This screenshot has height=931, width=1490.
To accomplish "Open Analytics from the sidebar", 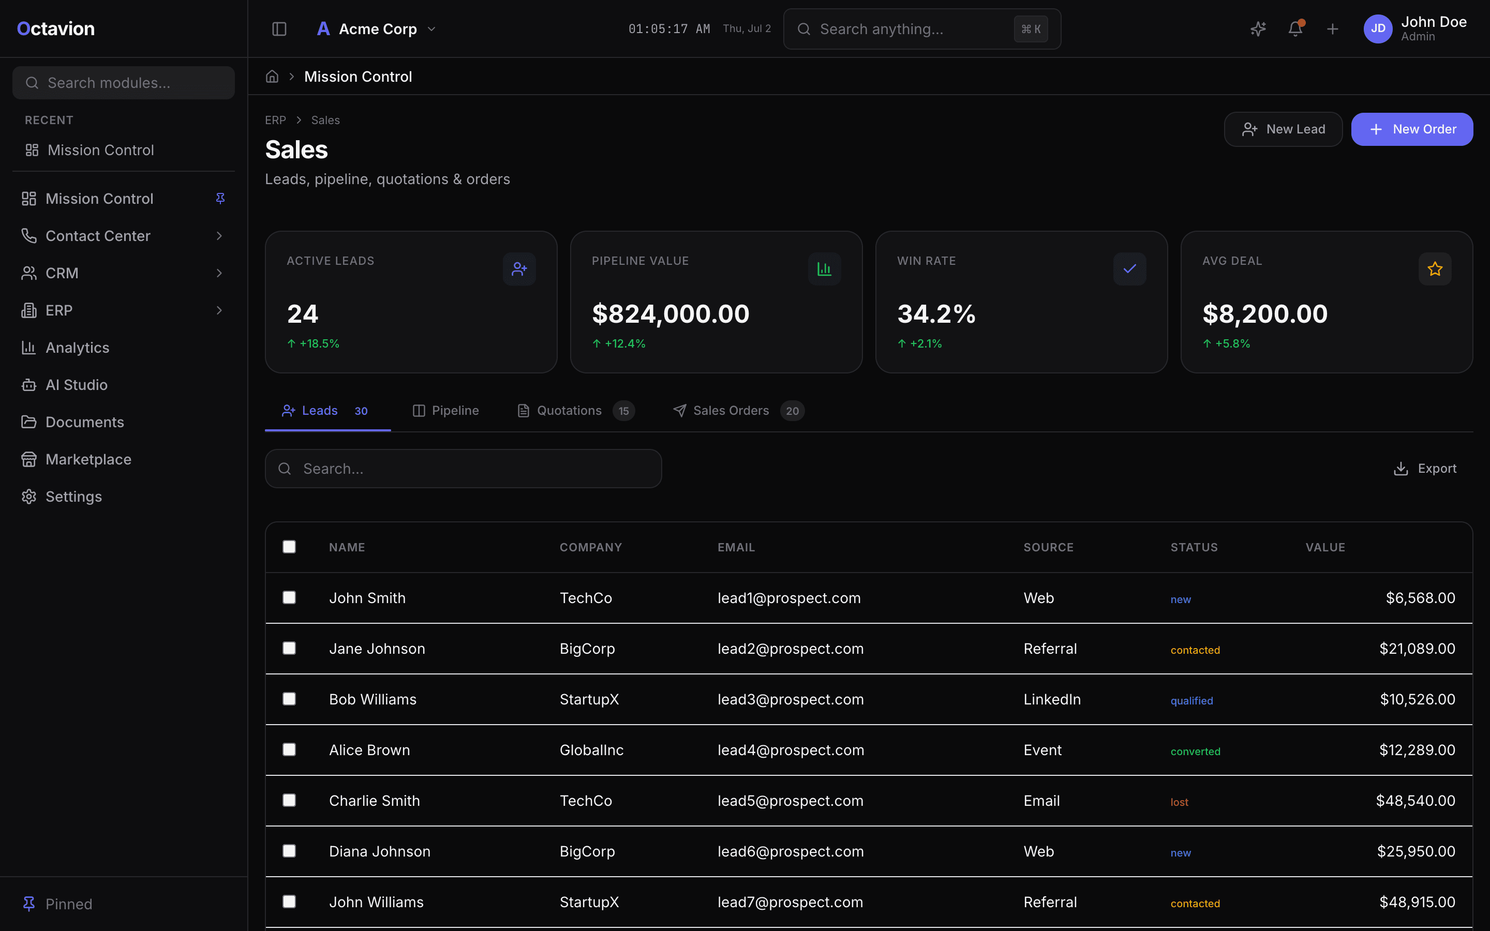I will pos(123,347).
